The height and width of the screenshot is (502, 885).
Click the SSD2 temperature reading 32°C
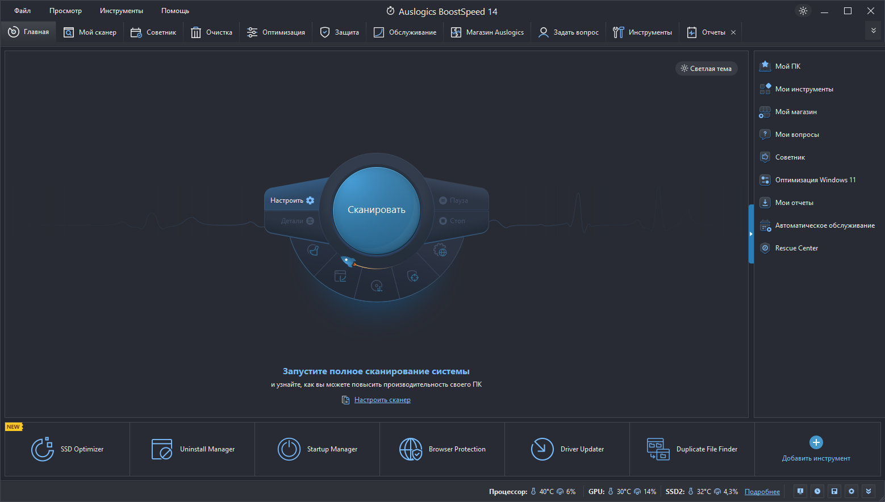click(704, 492)
